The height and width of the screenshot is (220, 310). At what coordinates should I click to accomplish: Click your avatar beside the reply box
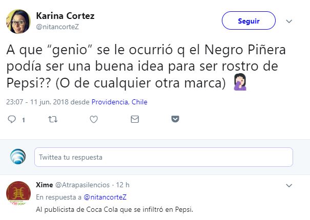click(18, 157)
